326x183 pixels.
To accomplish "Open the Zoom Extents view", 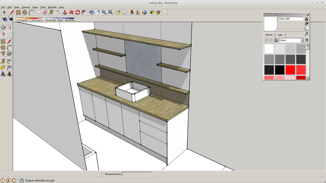I will tap(110, 12).
